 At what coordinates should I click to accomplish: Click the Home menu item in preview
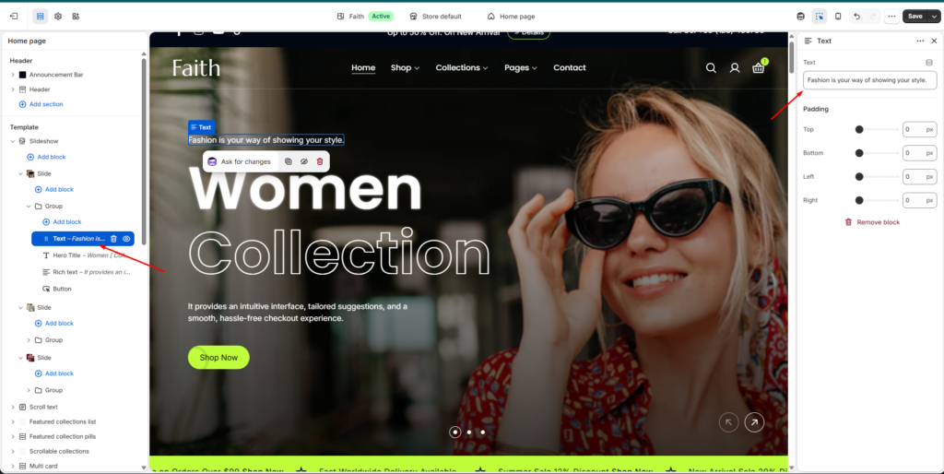click(x=363, y=67)
